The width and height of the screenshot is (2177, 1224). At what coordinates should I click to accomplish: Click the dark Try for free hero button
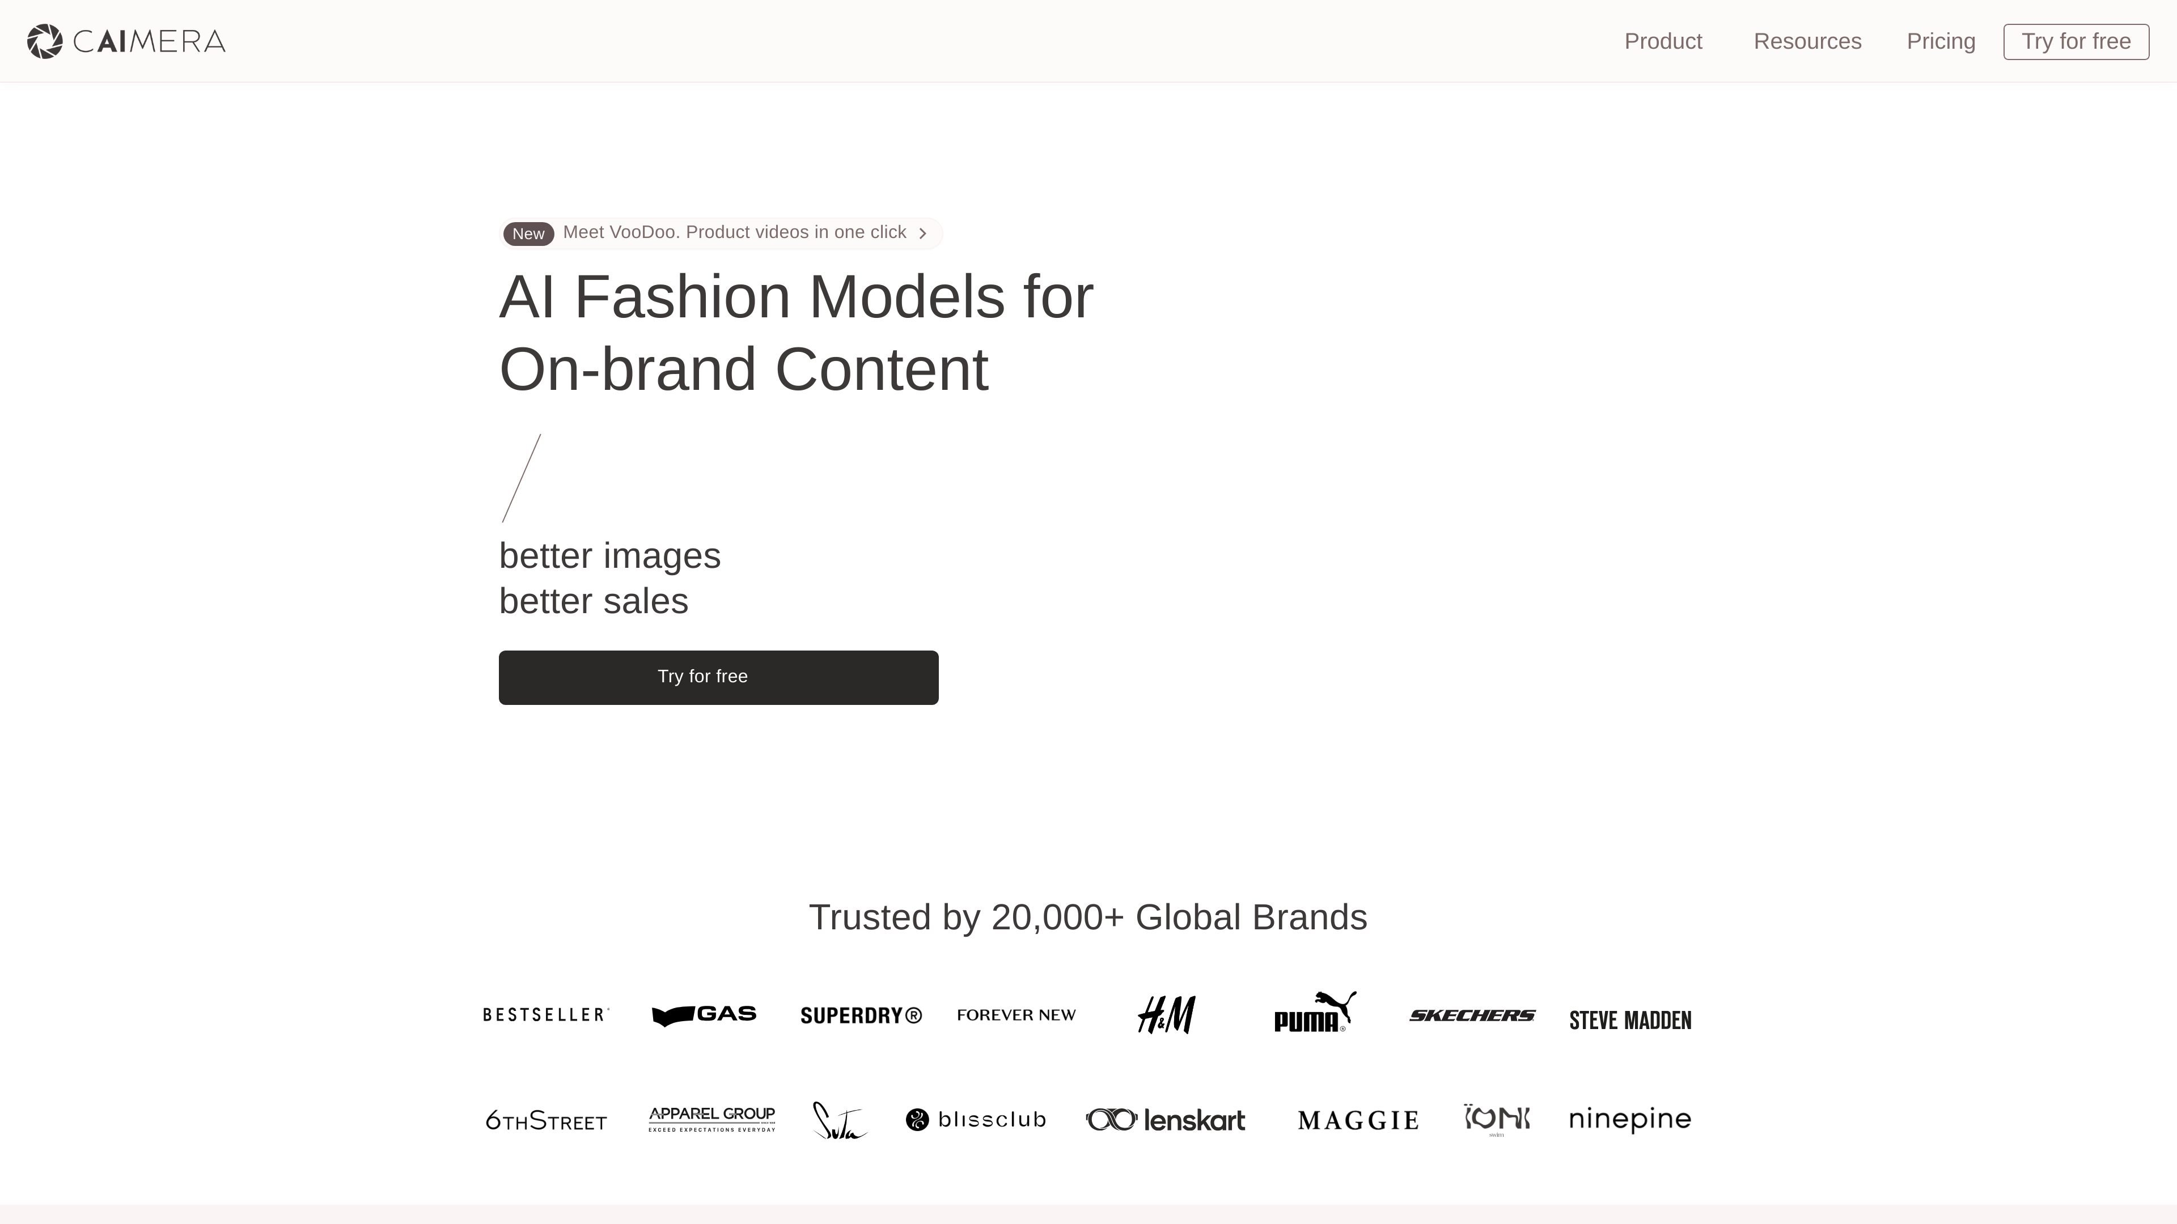(x=718, y=678)
